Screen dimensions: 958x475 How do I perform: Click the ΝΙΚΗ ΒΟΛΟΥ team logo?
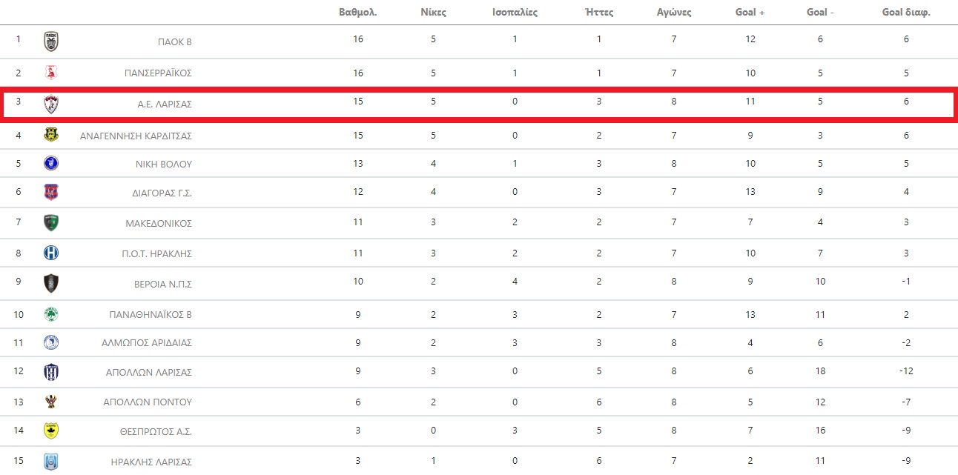51,163
